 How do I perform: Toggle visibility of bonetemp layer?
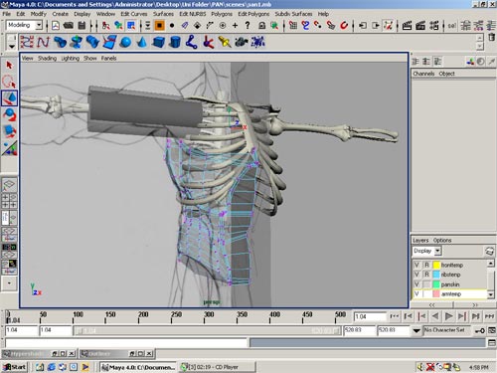[416, 265]
